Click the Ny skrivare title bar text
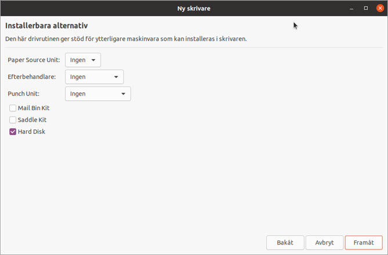 click(x=194, y=8)
